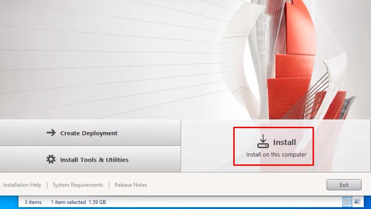The width and height of the screenshot is (371, 209).
Task: Click the gear icon beside Install Tools & Utilities
Action: click(51, 159)
